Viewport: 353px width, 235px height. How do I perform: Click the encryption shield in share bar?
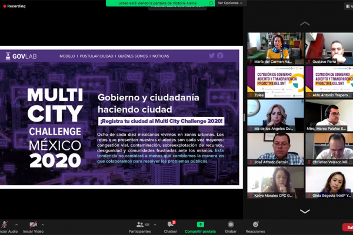(211, 3)
